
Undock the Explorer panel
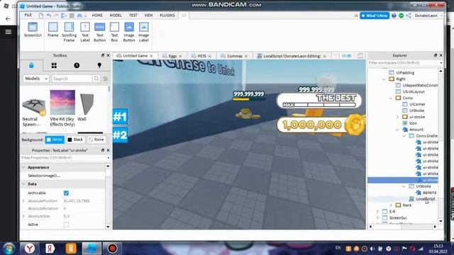pyautogui.click(x=435, y=55)
